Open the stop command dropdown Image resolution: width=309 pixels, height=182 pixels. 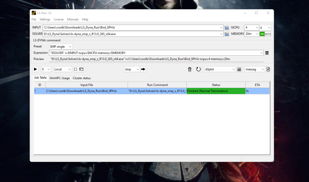(x=132, y=69)
